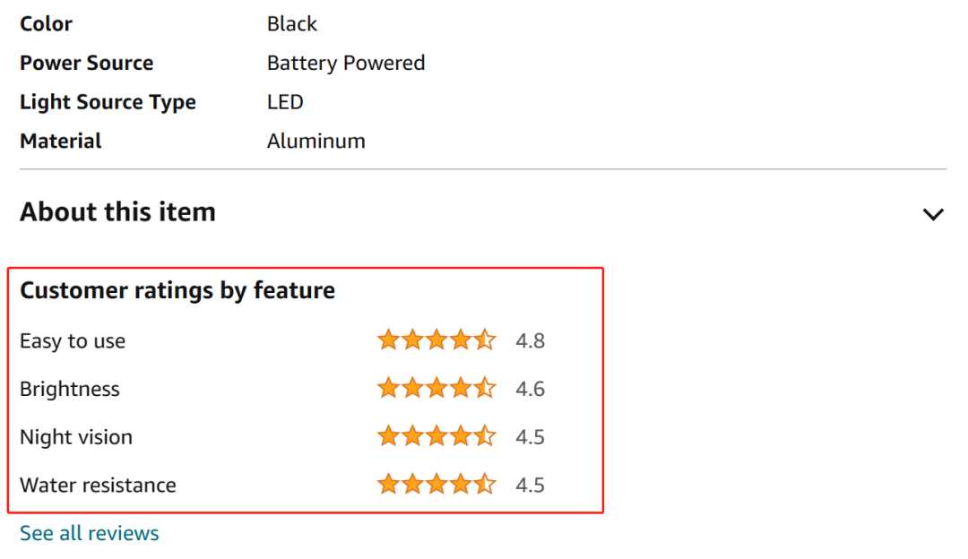The image size is (968, 559).
Task: Click the Night vision star rating
Action: point(436,436)
